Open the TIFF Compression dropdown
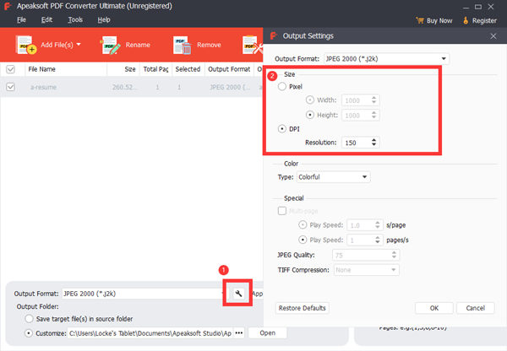 point(367,270)
